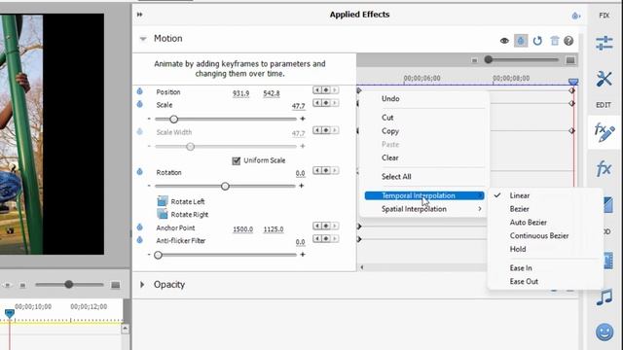Screen dimensions: 623x350
Task: Click the keyframe timeline zoom slider handle
Action: pyautogui.click(x=489, y=60)
